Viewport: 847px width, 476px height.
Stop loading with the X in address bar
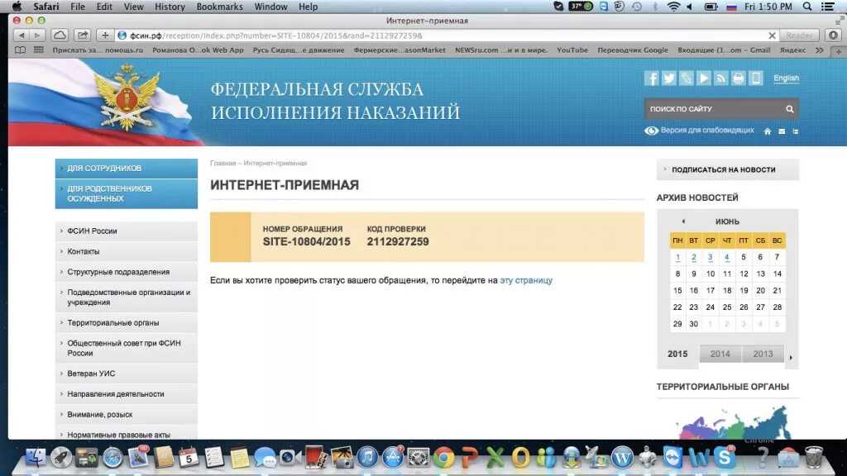(x=772, y=36)
